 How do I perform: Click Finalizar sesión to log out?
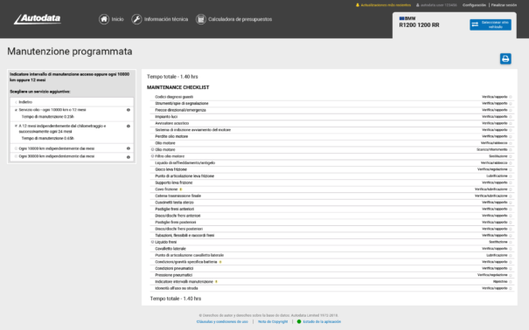click(504, 5)
